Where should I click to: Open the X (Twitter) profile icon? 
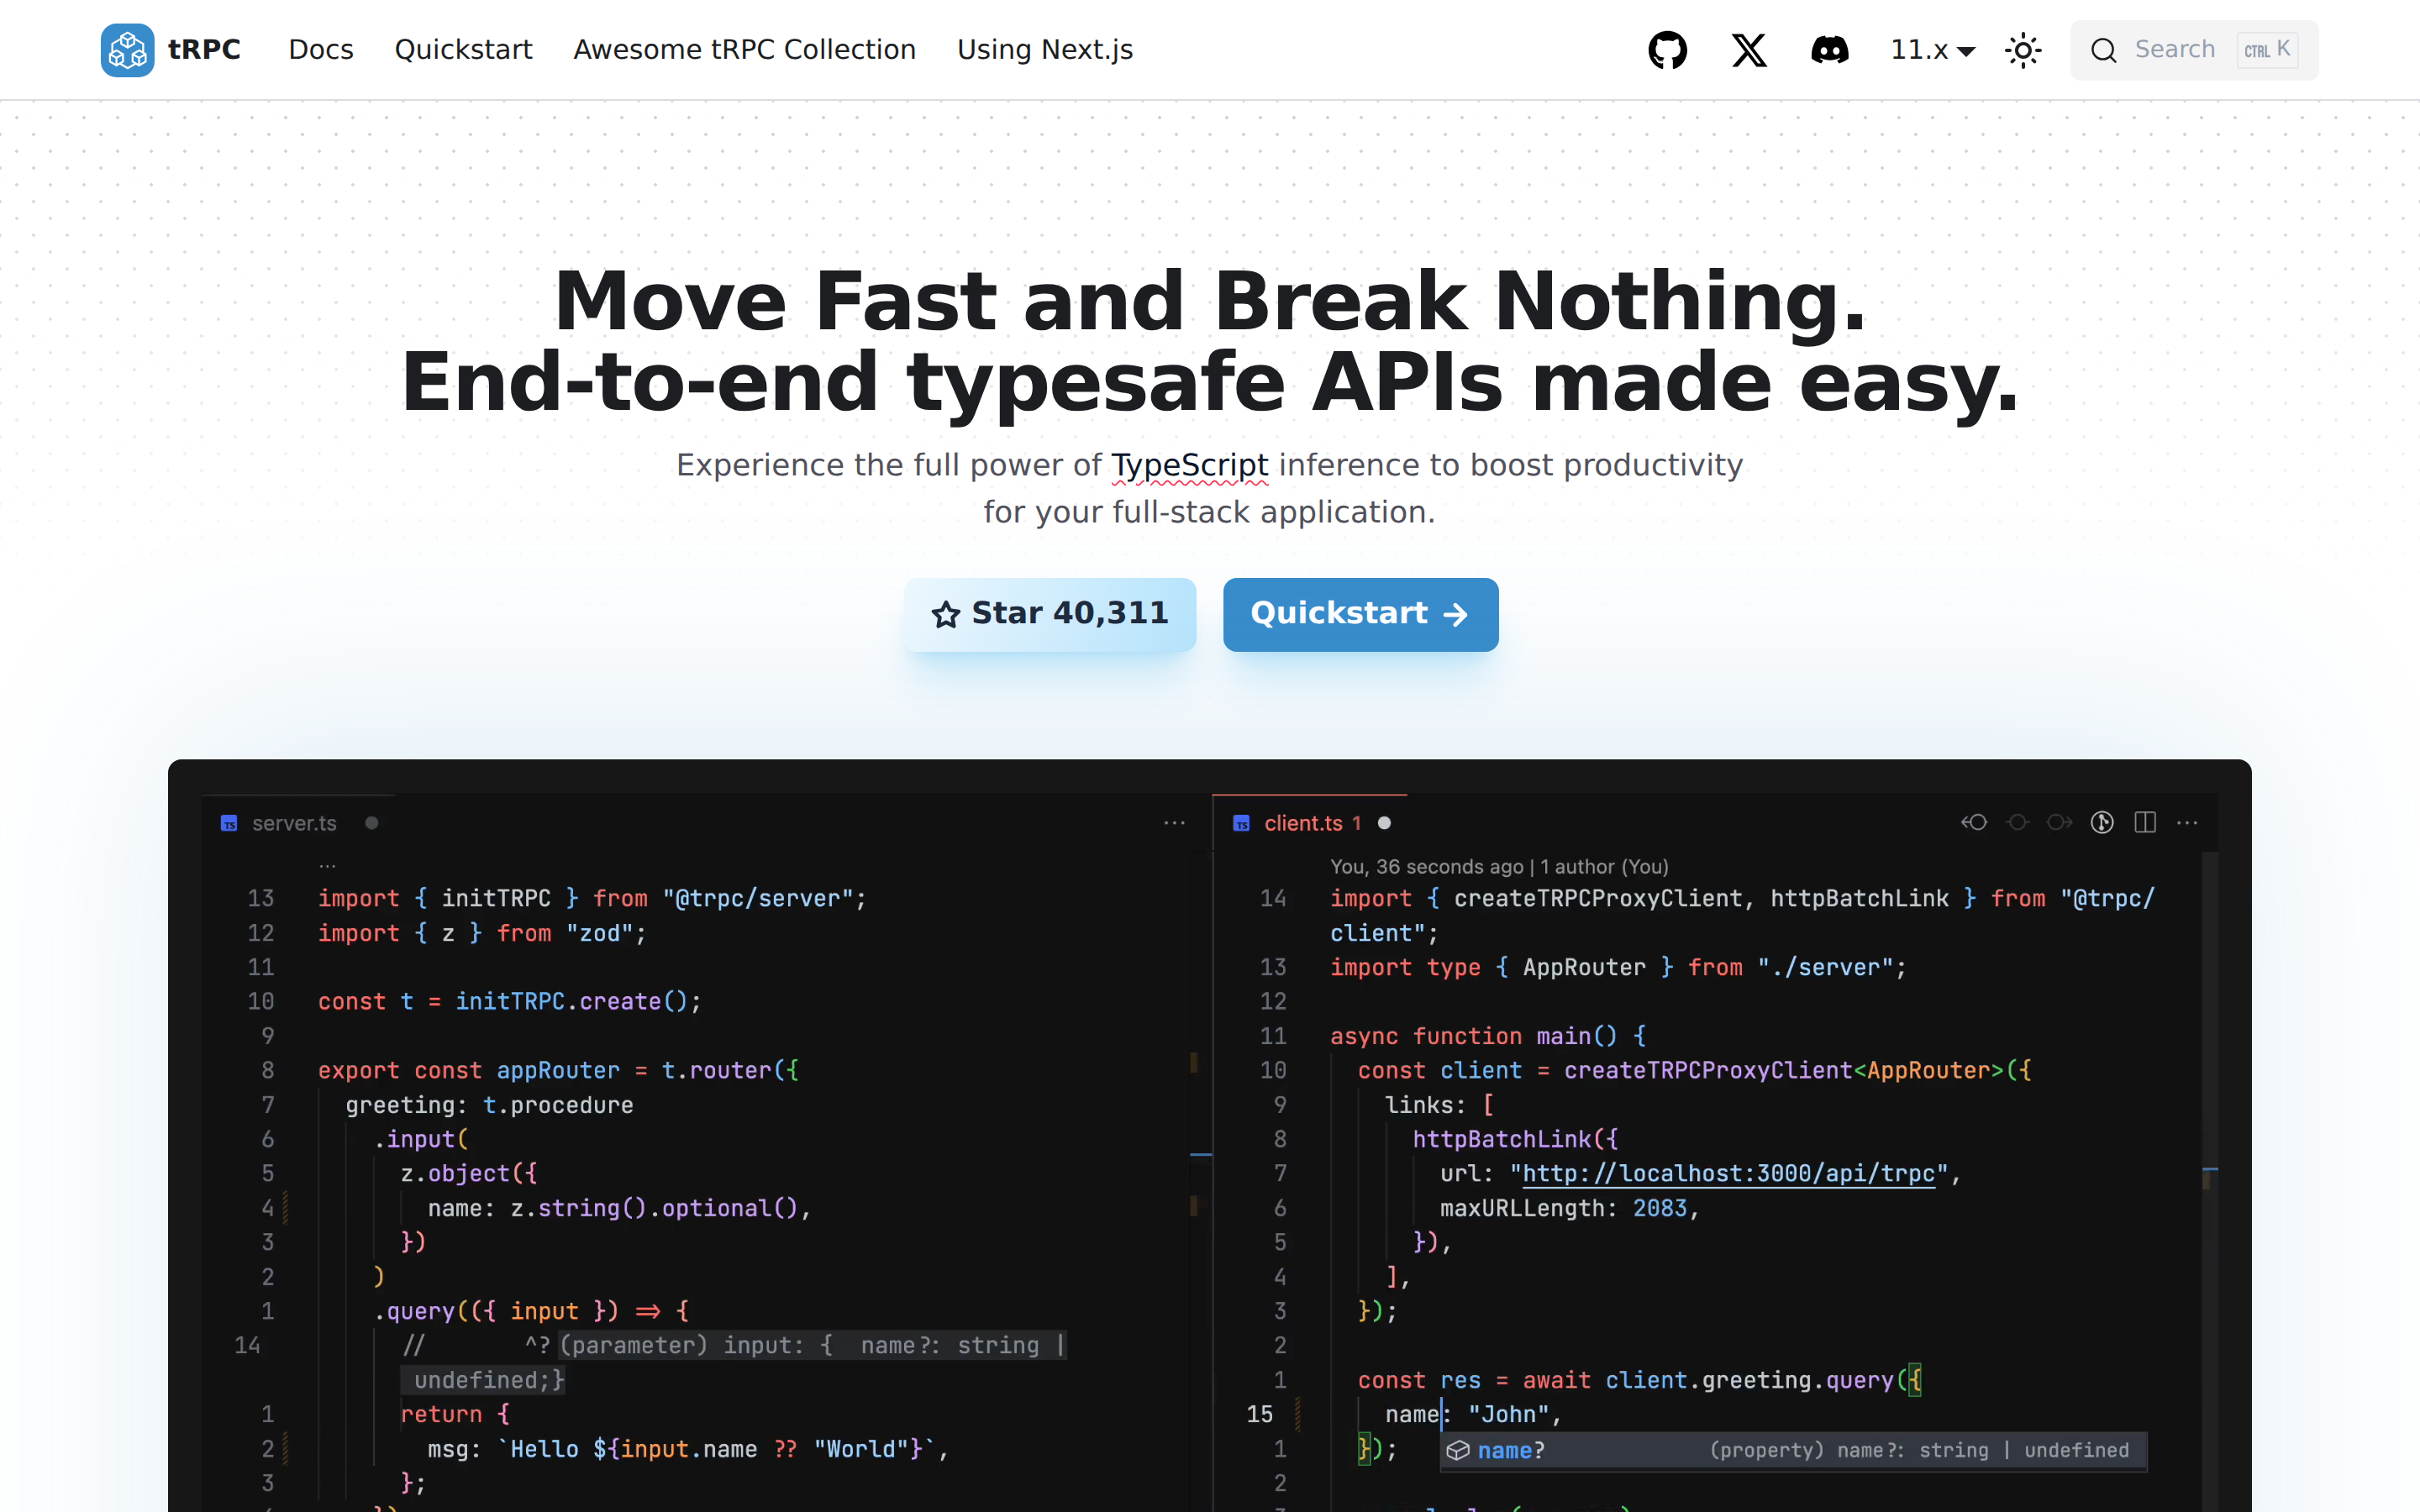[1749, 50]
